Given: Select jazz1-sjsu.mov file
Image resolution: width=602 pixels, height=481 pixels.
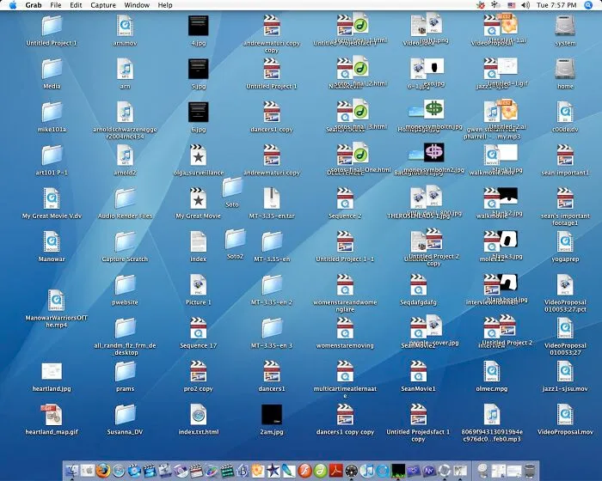Looking at the screenshot, I should point(565,371).
